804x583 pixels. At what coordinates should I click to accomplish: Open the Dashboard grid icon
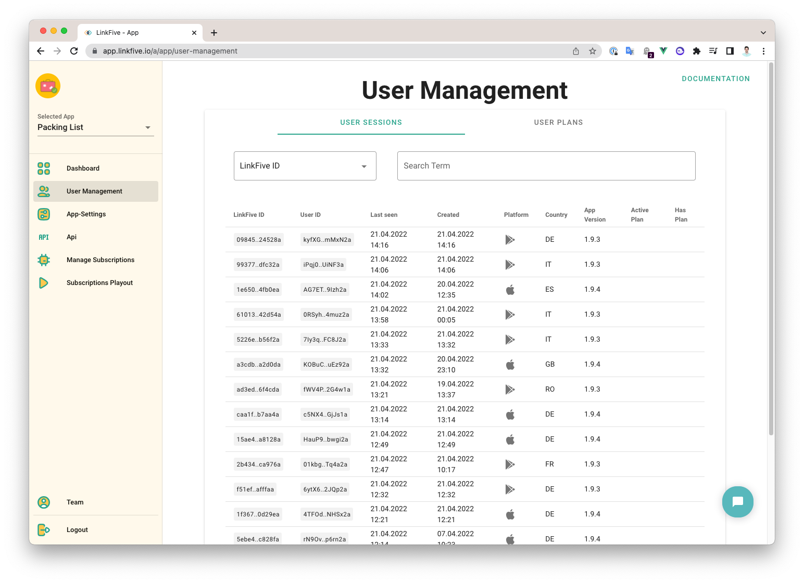[x=44, y=169]
